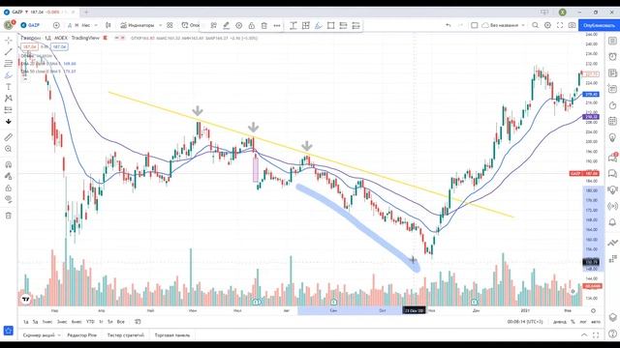Select the Measure ruler tool
Image resolution: width=620 pixels, height=348 pixels.
point(9,137)
